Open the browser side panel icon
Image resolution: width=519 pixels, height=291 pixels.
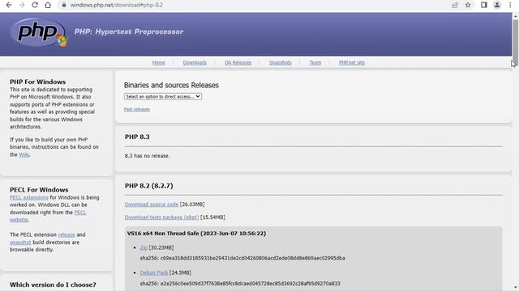484,5
